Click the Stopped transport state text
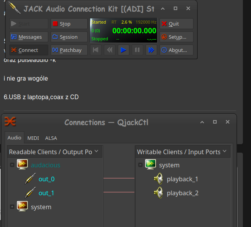The width and height of the screenshot is (251, 227). (x=100, y=39)
